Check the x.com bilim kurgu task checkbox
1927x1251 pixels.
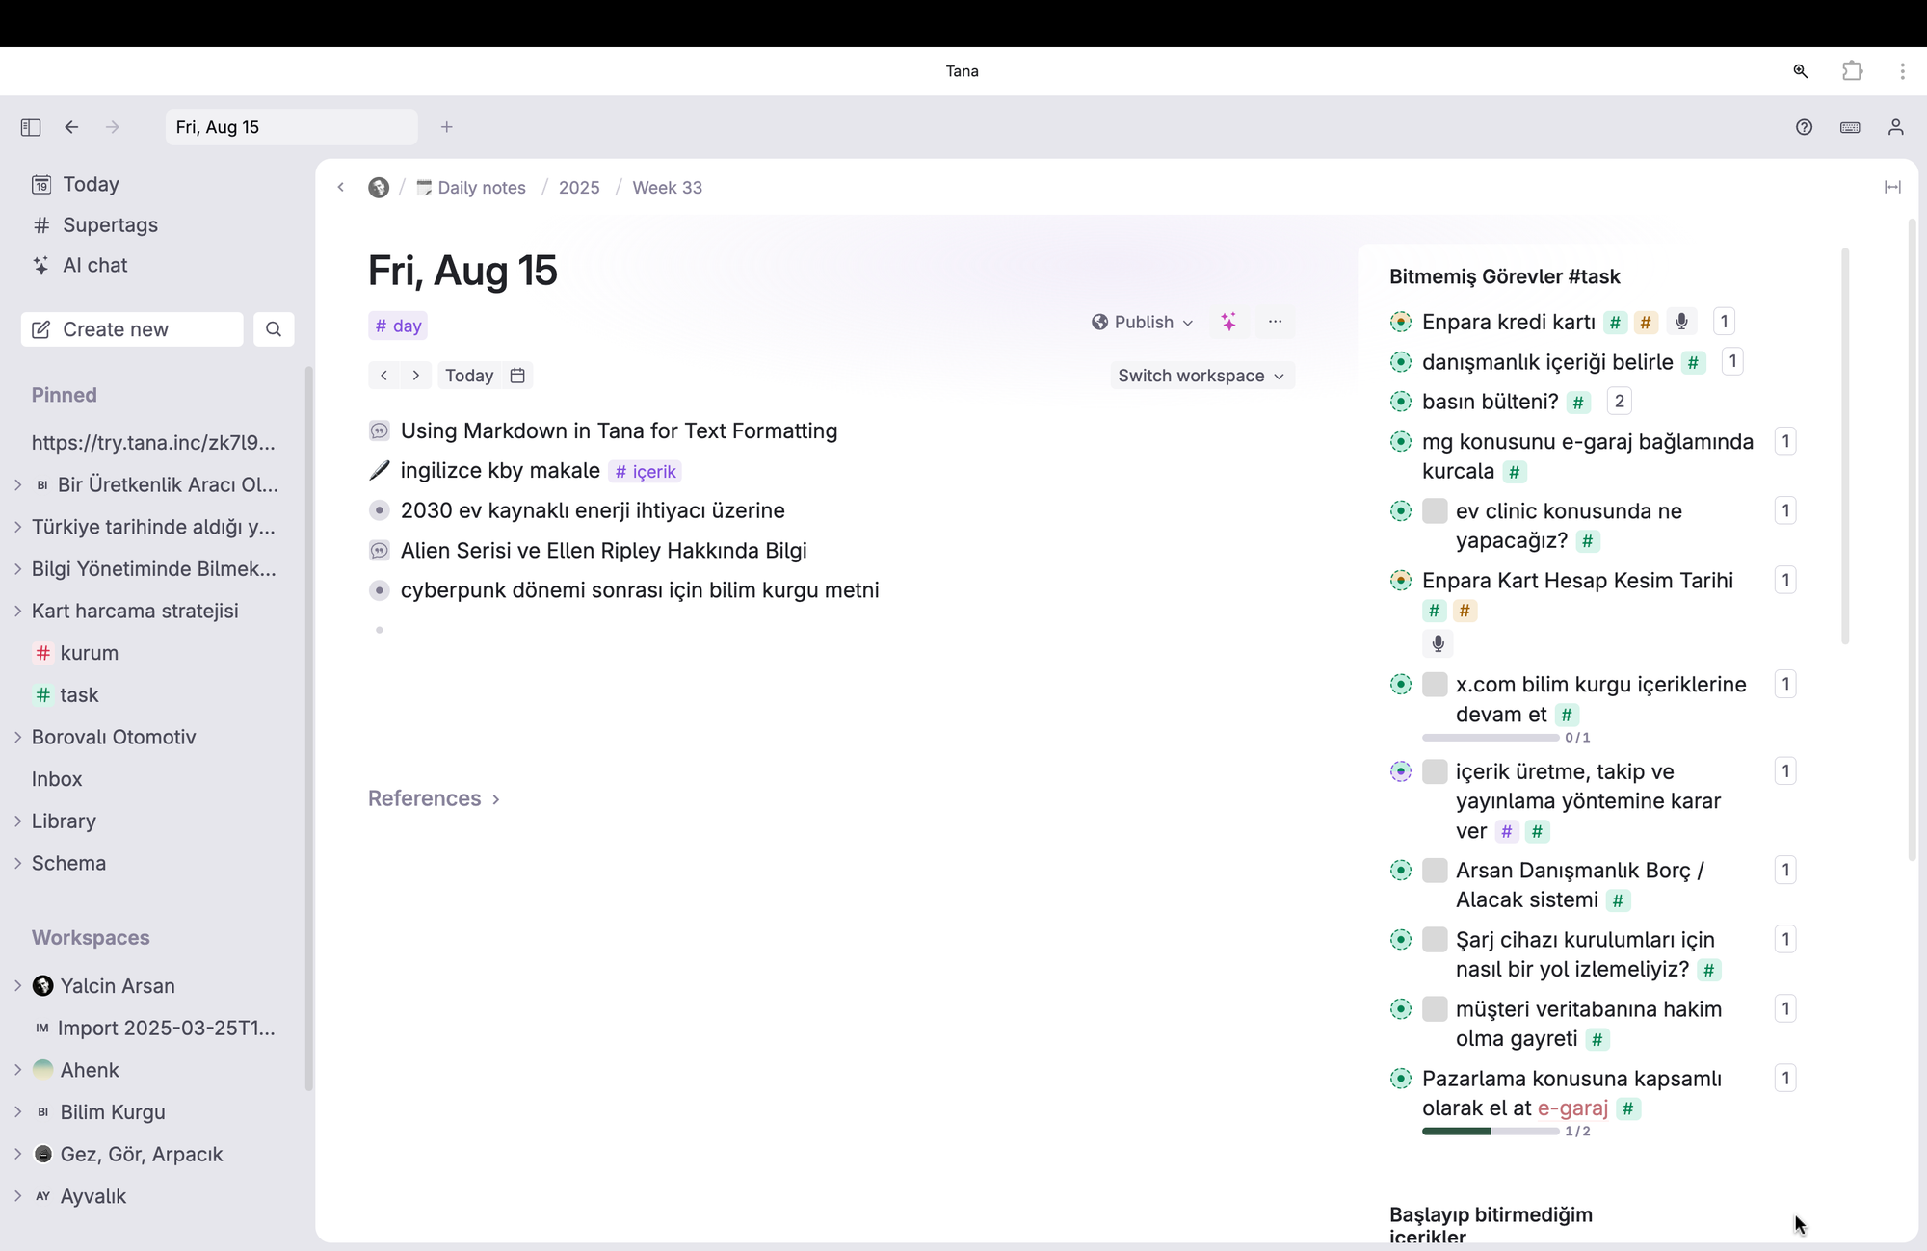[x=1435, y=685]
